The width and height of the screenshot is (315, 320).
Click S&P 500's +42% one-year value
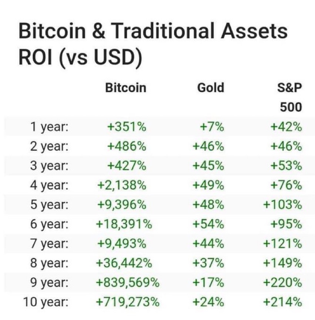coord(286,127)
